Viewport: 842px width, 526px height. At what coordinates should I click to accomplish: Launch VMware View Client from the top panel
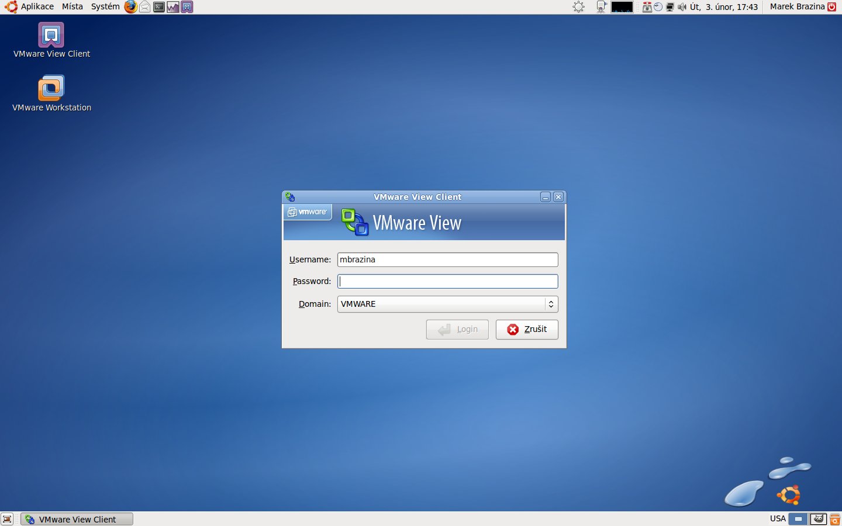coord(187,7)
